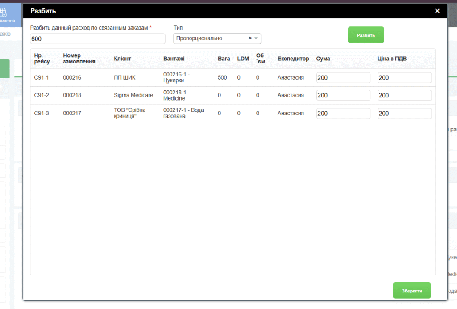Screen dimensions: 457x309
Task: Save changes with the Зберегти button
Action: (x=411, y=290)
